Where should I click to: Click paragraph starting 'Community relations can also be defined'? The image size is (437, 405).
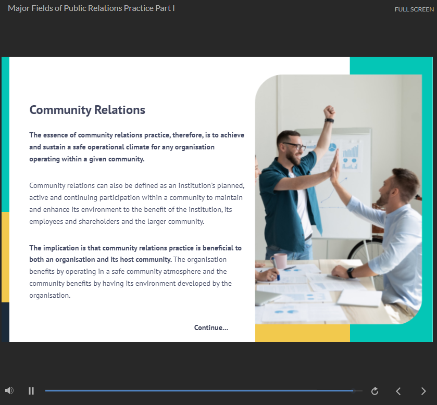137,204
